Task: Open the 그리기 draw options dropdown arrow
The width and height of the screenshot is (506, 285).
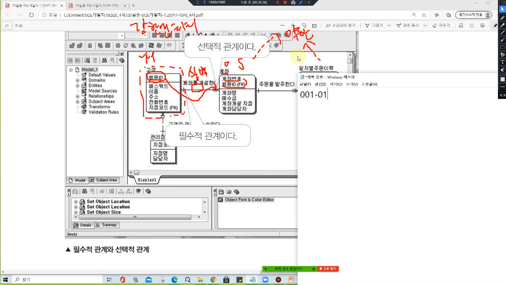Action: 389,26
